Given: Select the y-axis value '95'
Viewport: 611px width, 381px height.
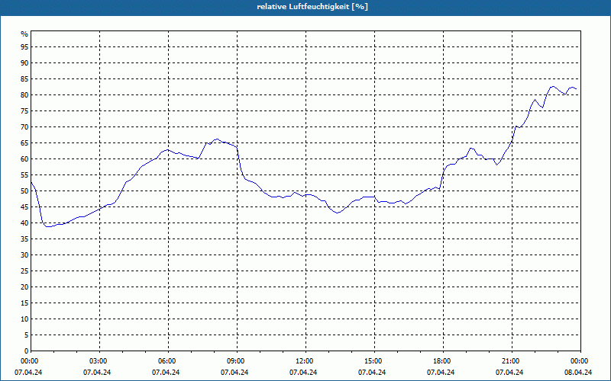Looking at the screenshot, I should [x=24, y=47].
